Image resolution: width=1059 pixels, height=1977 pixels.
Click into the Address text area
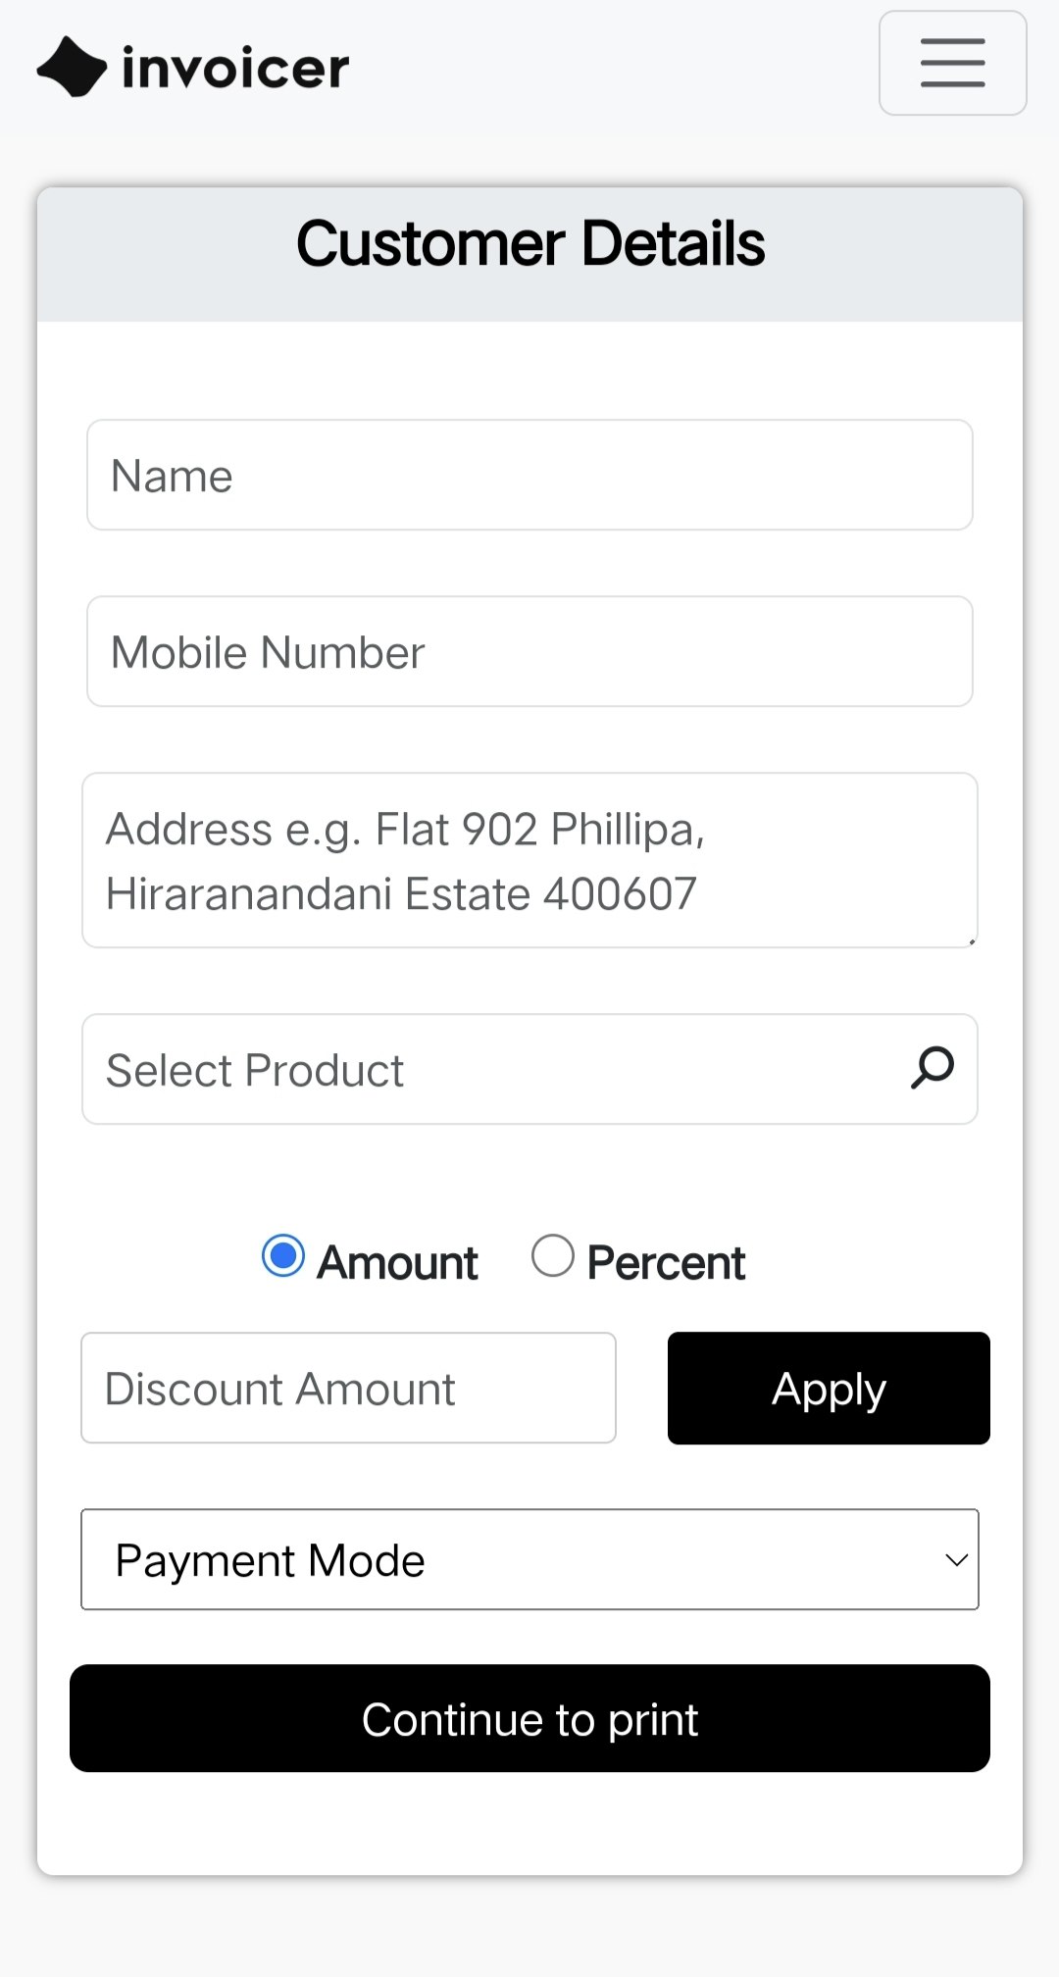click(x=529, y=860)
